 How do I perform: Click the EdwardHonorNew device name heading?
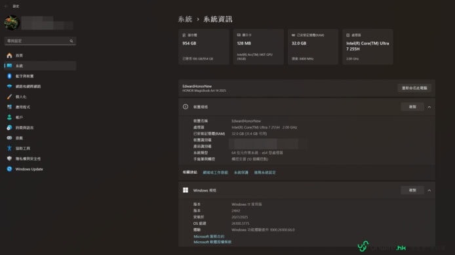[197, 86]
